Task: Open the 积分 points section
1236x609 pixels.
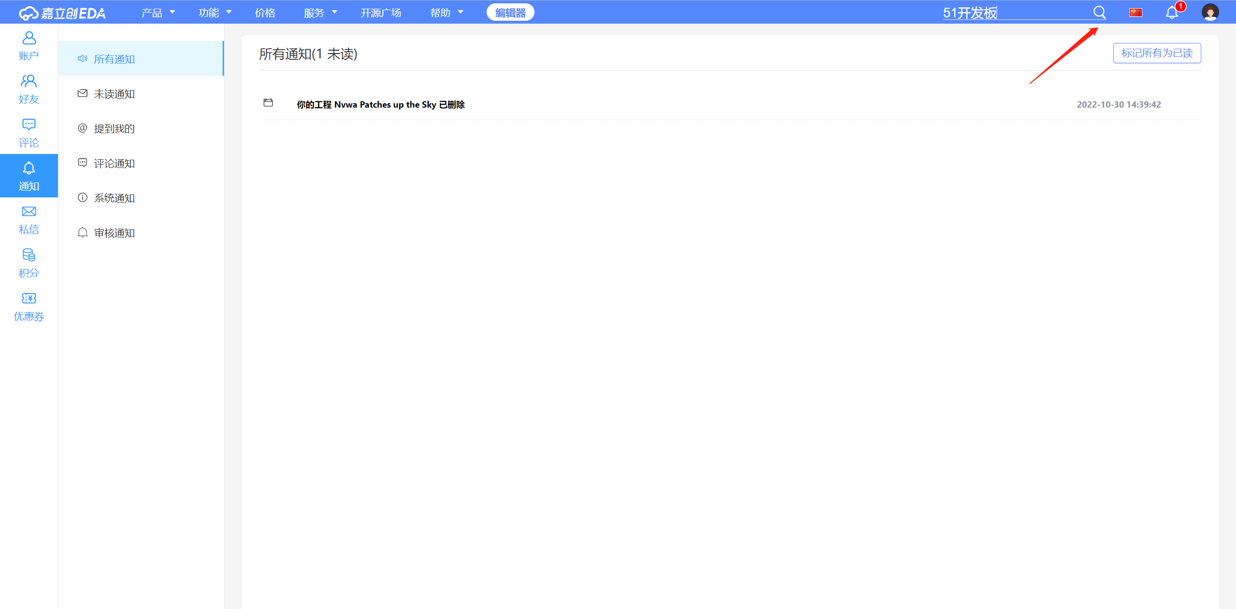Action: [x=29, y=263]
